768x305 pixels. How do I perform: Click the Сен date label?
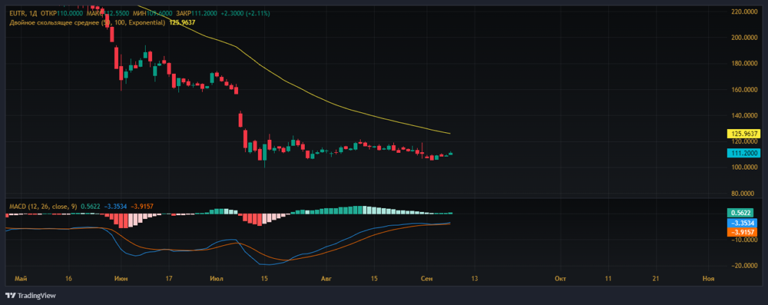426,279
